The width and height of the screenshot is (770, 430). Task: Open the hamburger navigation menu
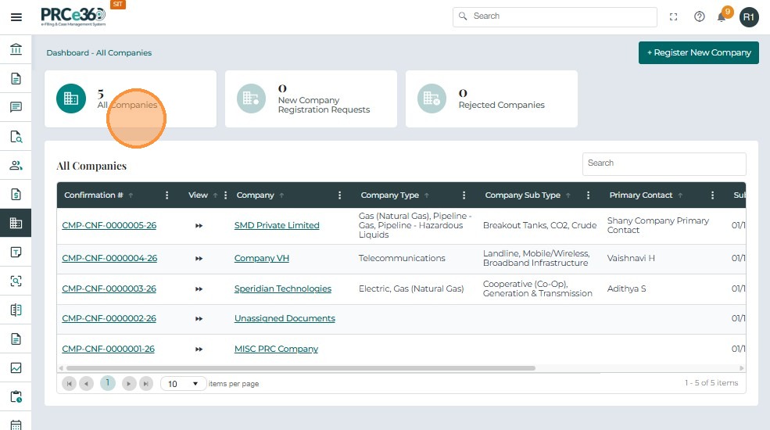[16, 16]
